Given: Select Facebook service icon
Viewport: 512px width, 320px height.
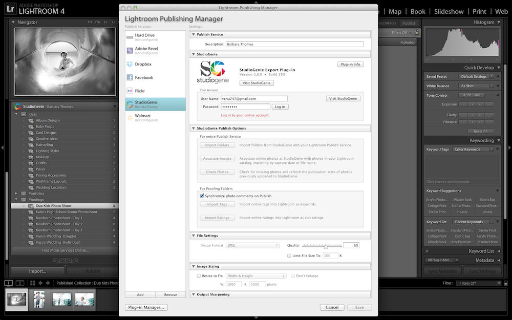Looking at the screenshot, I should pyautogui.click(x=130, y=77).
